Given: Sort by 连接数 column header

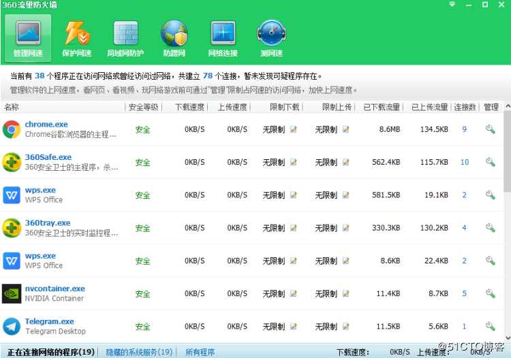Looking at the screenshot, I should click(465, 107).
